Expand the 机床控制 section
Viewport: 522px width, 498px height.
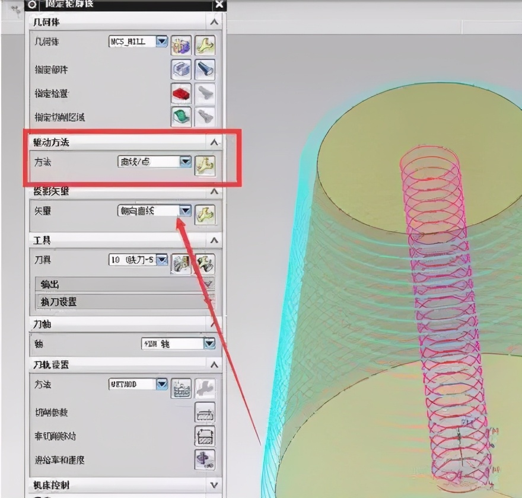click(214, 485)
